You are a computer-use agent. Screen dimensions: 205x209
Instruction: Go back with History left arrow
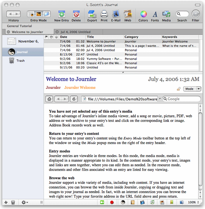pyautogui.click(x=10, y=14)
